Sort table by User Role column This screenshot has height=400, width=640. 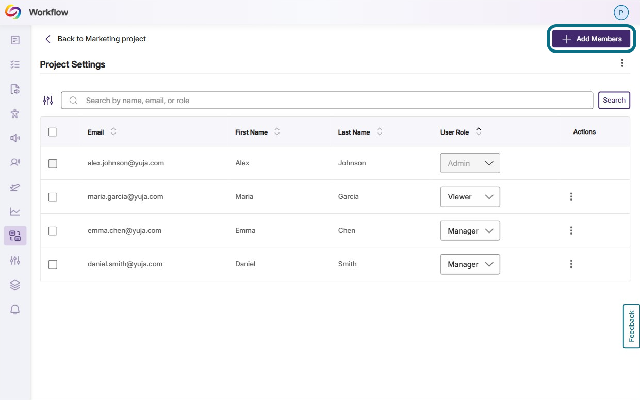[479, 132]
